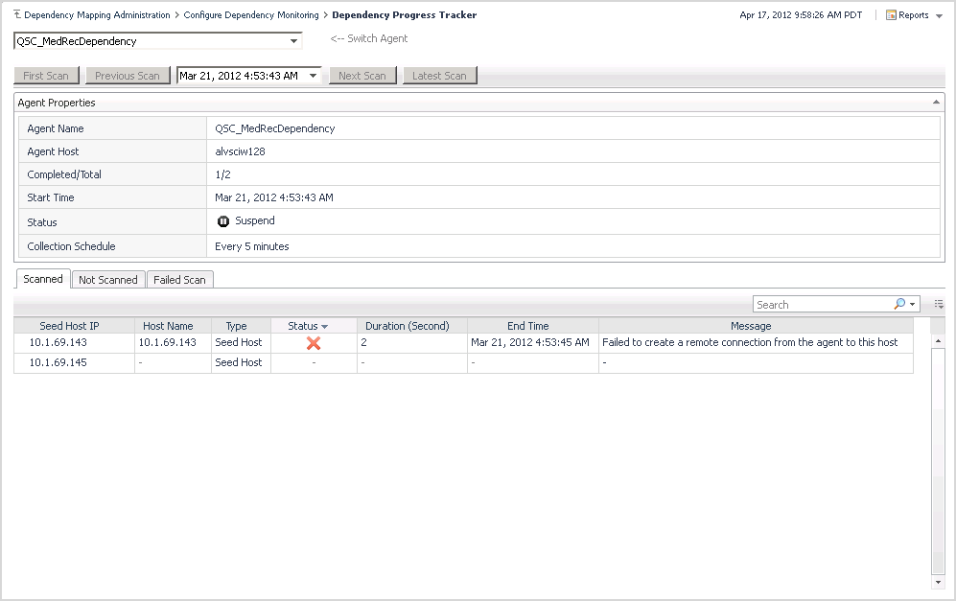956x601 pixels.
Task: Sort by Status column arrow
Action: coord(324,327)
